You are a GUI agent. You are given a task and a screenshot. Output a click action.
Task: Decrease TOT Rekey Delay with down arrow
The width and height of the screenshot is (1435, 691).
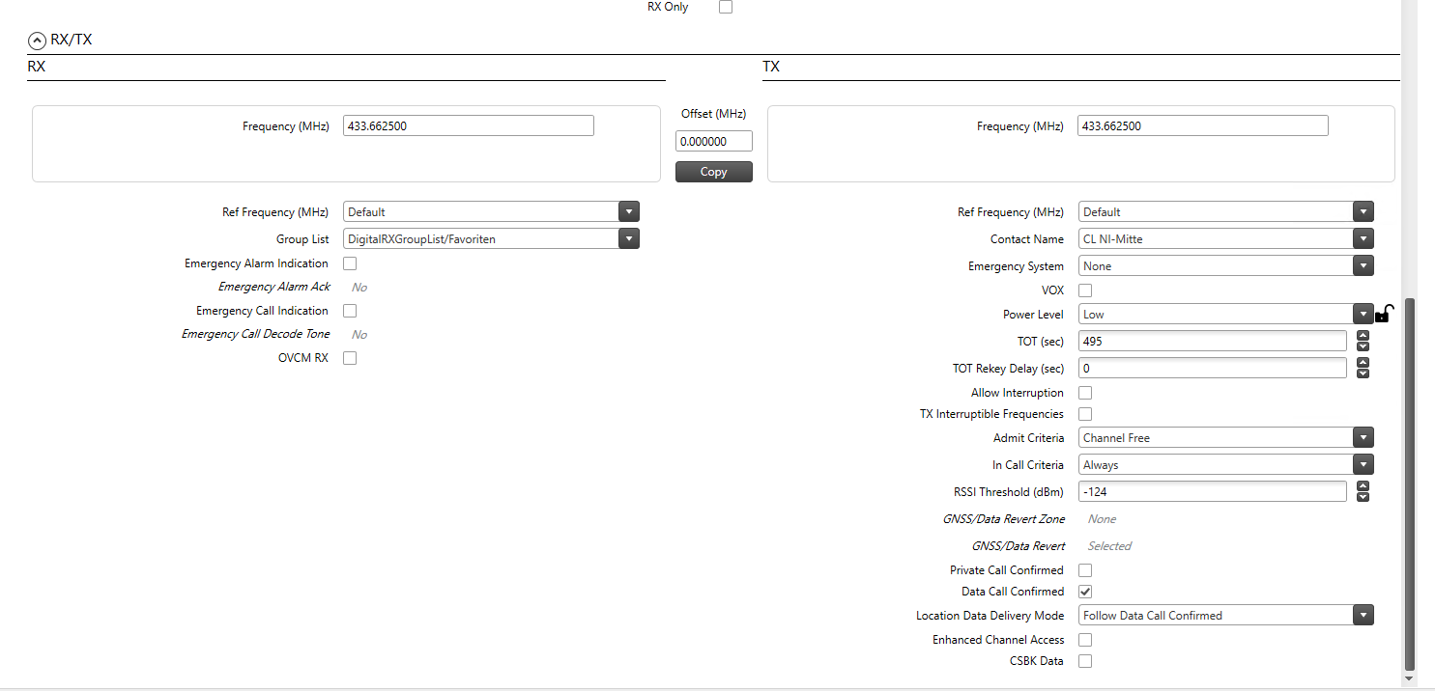click(1363, 373)
